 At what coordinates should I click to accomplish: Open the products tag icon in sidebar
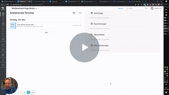click(3, 35)
